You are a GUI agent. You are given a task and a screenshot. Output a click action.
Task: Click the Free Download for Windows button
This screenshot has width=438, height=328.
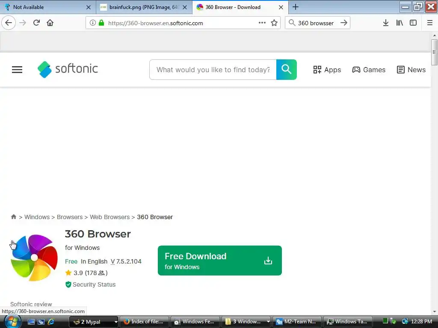point(219,261)
